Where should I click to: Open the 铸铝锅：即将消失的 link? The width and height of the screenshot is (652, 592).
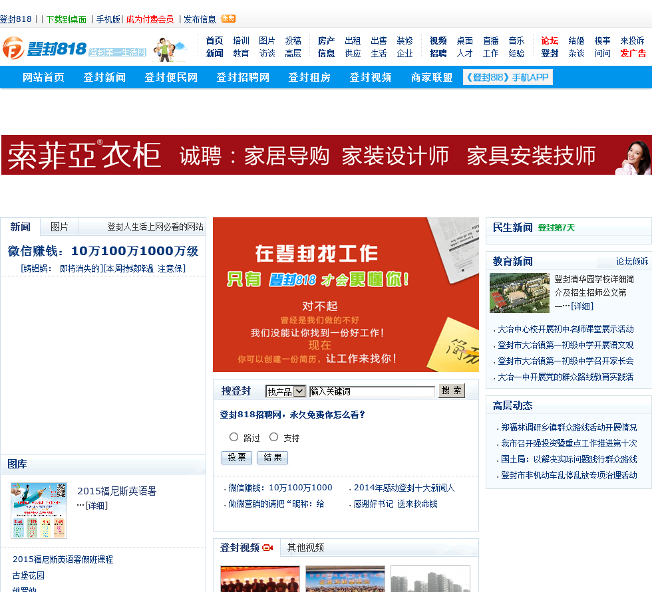pos(61,268)
